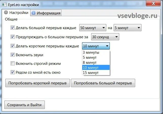Screen dimensions: 163x114
Task: Uncheck Рядом со мной есть окно
Action: pos(13,72)
